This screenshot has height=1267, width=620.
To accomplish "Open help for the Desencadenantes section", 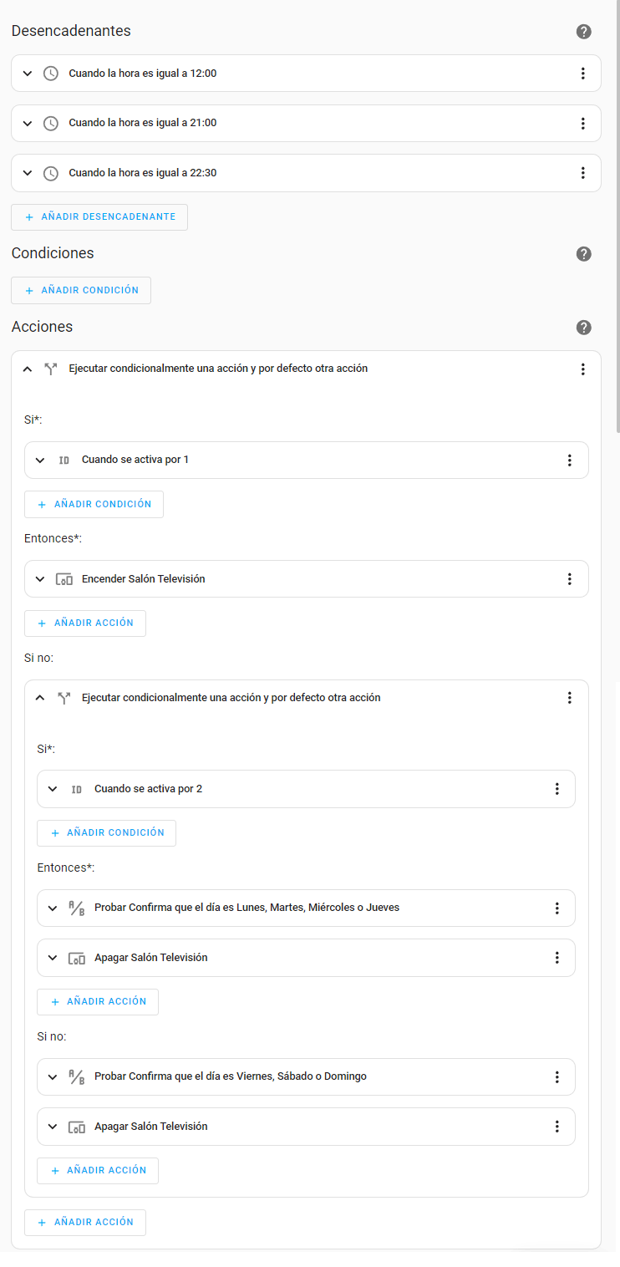I will pyautogui.click(x=583, y=32).
